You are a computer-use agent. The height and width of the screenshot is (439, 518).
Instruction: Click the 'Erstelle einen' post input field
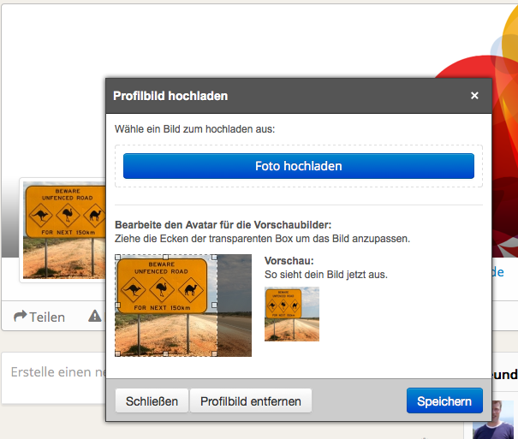[x=55, y=378]
